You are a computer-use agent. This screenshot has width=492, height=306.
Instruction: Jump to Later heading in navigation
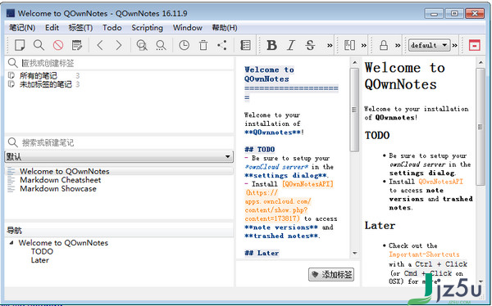click(40, 260)
